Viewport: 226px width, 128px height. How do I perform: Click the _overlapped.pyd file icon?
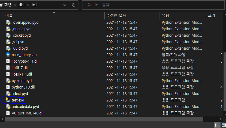8,23
